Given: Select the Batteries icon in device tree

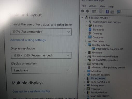Looking at the screenshot, I should pyautogui.click(x=90, y=25).
